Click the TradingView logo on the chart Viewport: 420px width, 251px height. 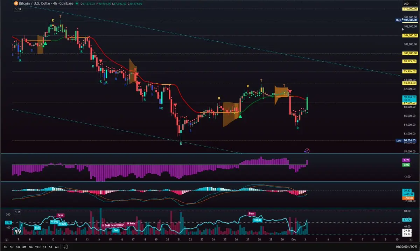point(19,232)
